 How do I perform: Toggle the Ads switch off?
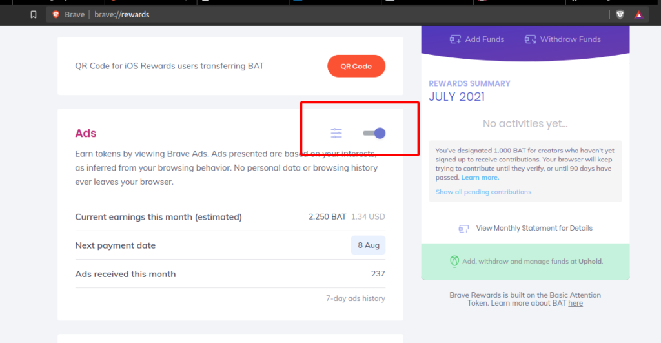point(374,133)
